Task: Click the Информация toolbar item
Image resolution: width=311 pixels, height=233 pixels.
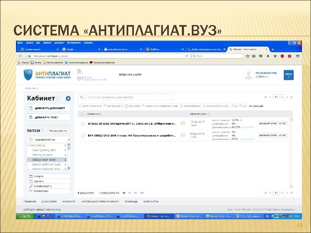Action: tap(190, 106)
